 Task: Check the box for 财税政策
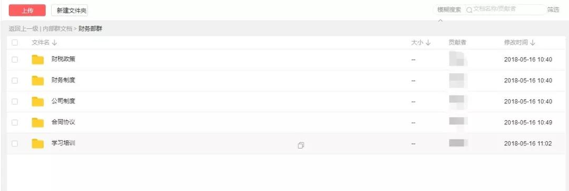pos(15,60)
